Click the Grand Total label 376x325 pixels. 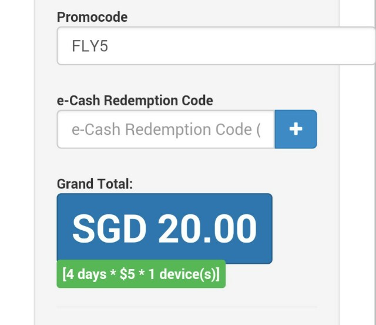95,184
